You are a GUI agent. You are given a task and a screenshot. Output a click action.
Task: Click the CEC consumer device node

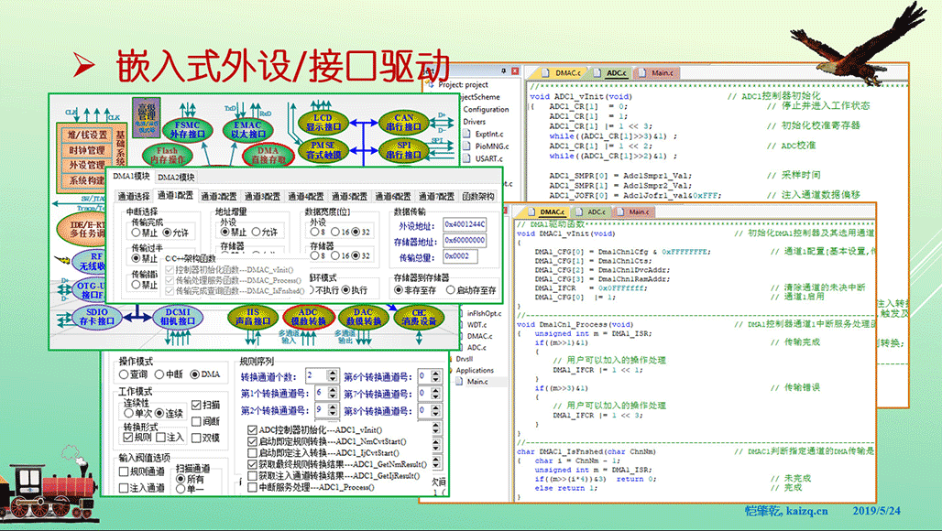pyautogui.click(x=420, y=317)
